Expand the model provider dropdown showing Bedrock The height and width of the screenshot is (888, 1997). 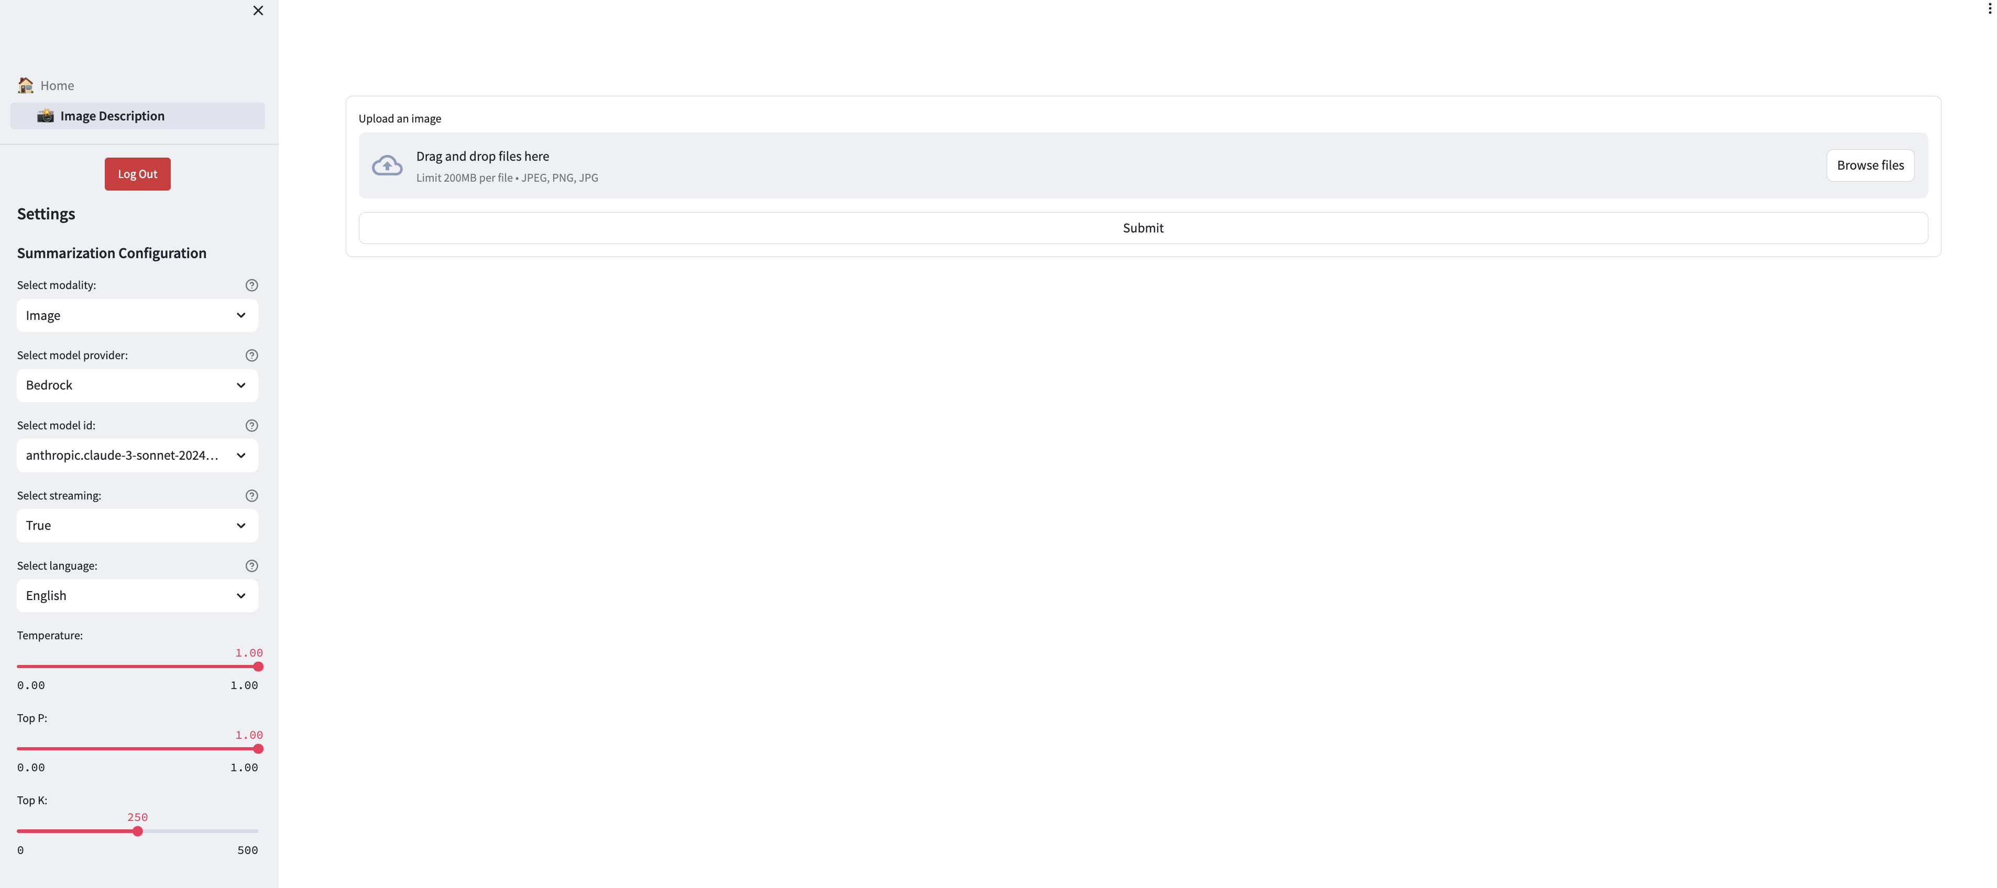click(137, 385)
